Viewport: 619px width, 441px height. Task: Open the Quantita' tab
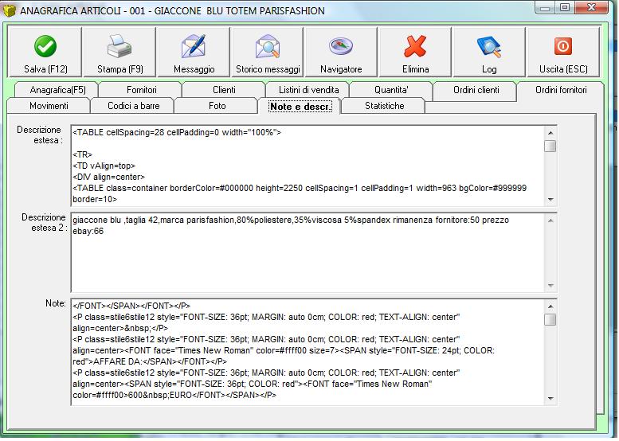[x=391, y=90]
